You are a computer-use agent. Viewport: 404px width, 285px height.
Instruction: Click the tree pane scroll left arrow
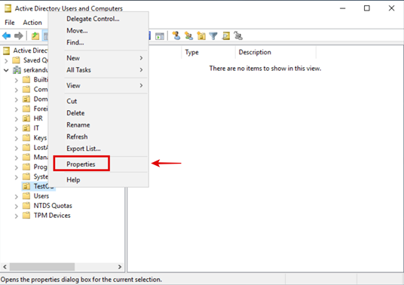5,267
